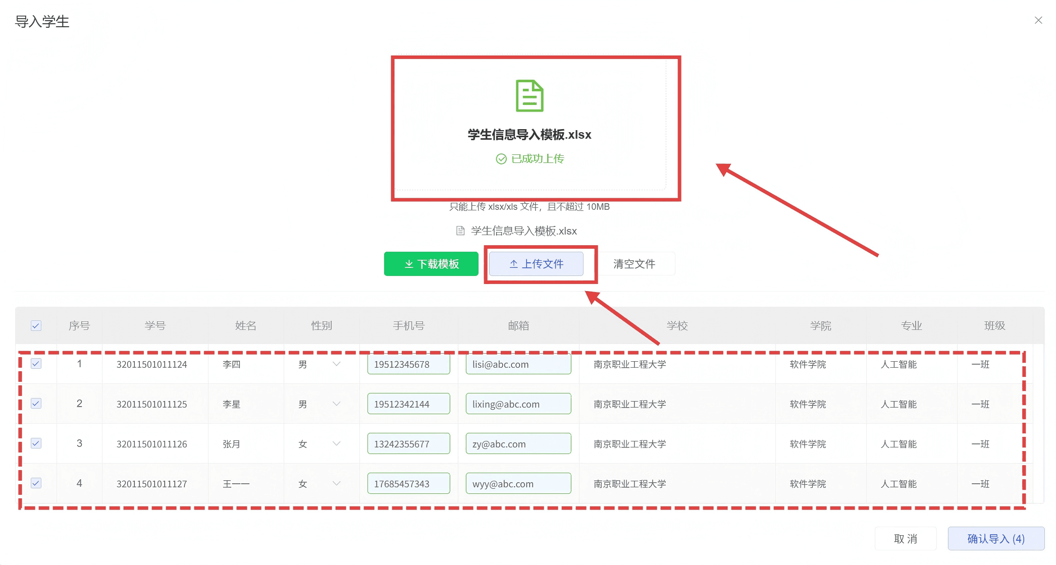Click the 下载模板 green button
Image resolution: width=1056 pixels, height=565 pixels.
431,264
